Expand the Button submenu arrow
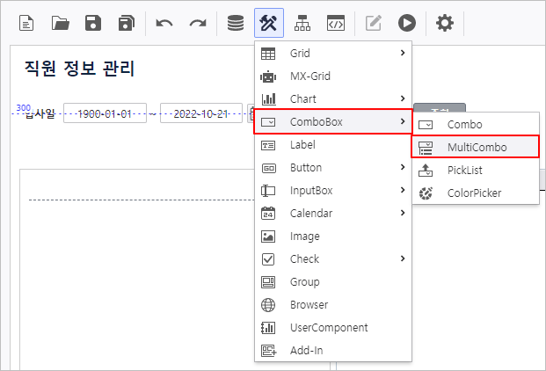 click(403, 167)
